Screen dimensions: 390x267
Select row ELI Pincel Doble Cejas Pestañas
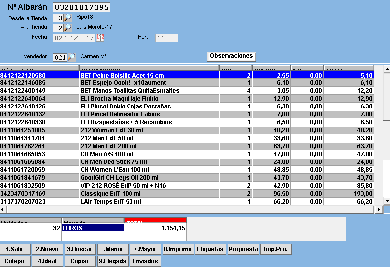pyautogui.click(x=187, y=107)
